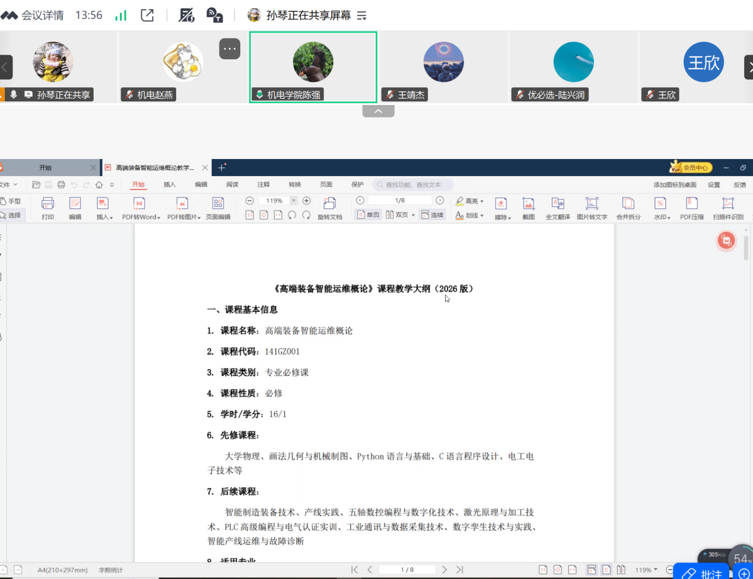Expand the 119% zoom dropdown

tap(293, 201)
